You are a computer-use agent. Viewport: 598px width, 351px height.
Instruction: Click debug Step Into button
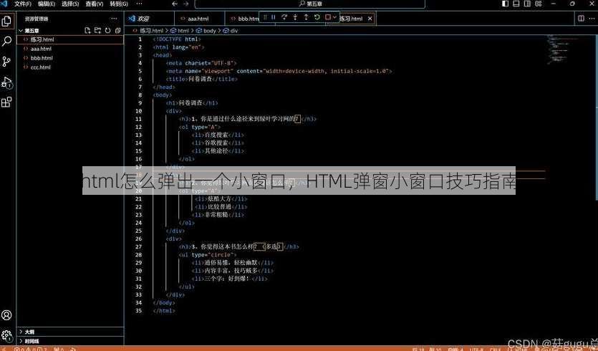pyautogui.click(x=295, y=17)
